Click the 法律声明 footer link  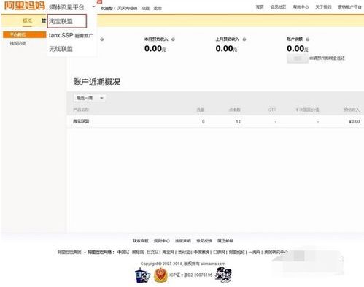pos(183,241)
